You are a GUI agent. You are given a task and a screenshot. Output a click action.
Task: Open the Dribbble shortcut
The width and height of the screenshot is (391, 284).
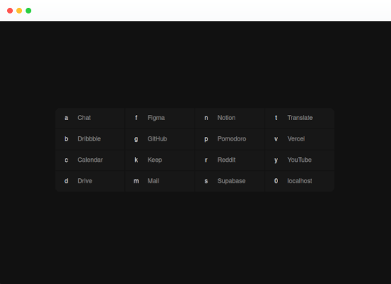[90, 139]
